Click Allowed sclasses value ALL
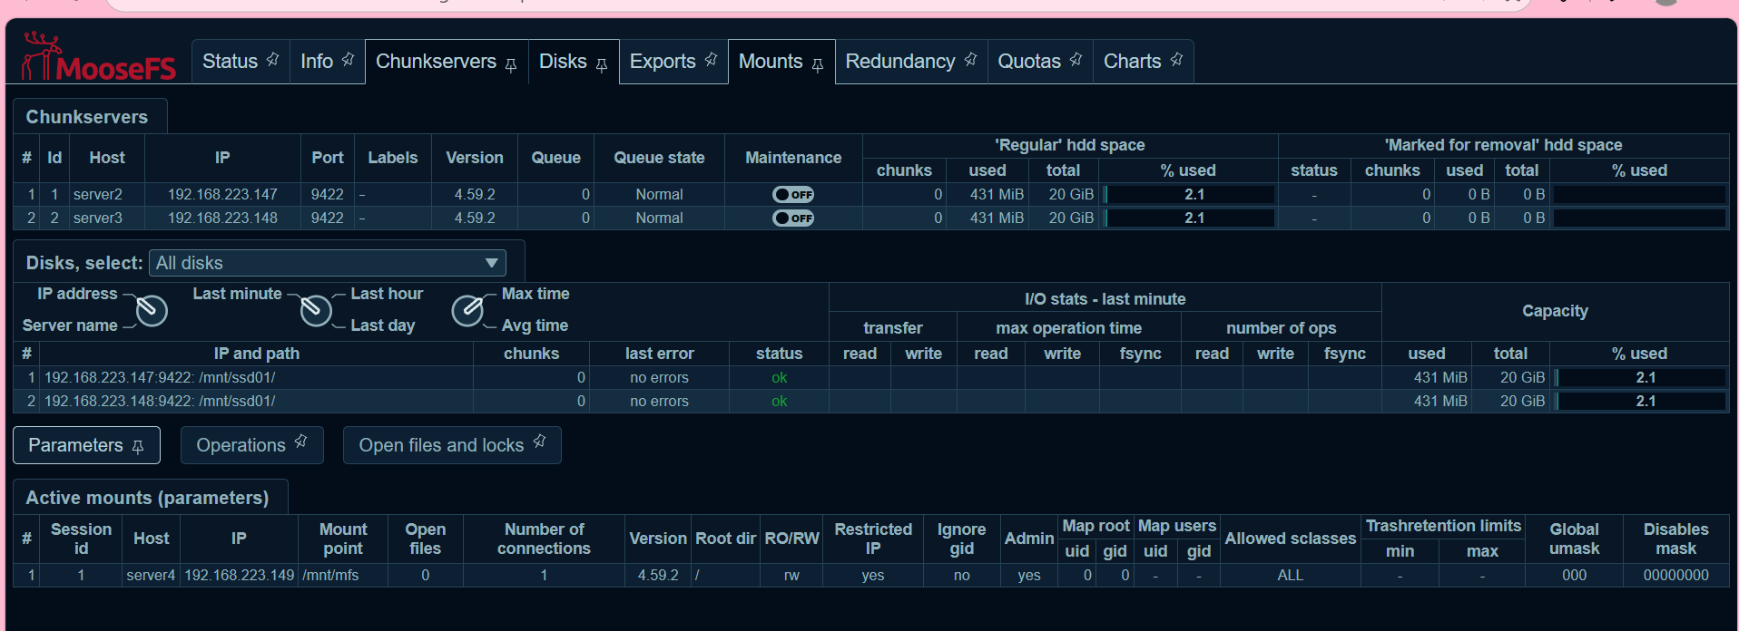The height and width of the screenshot is (631, 1739). pos(1290,576)
